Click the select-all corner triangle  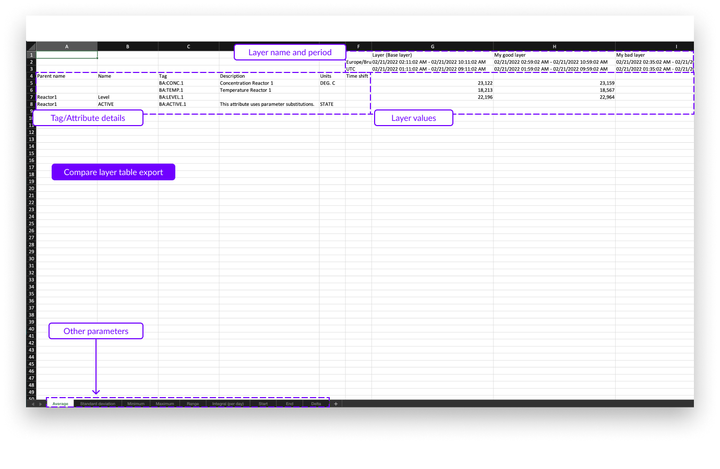click(x=31, y=47)
